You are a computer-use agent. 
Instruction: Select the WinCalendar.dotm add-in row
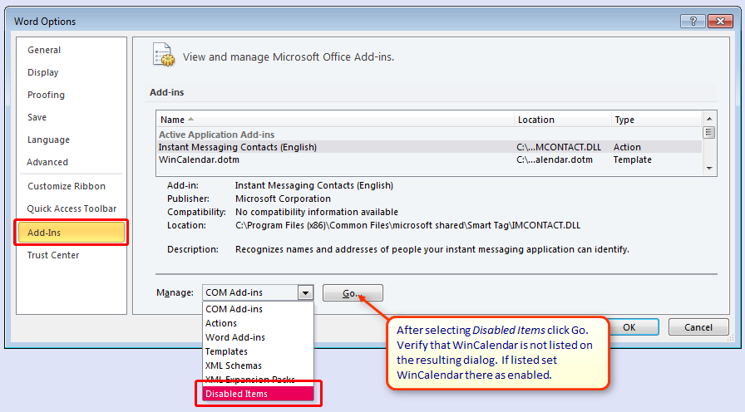click(x=333, y=159)
